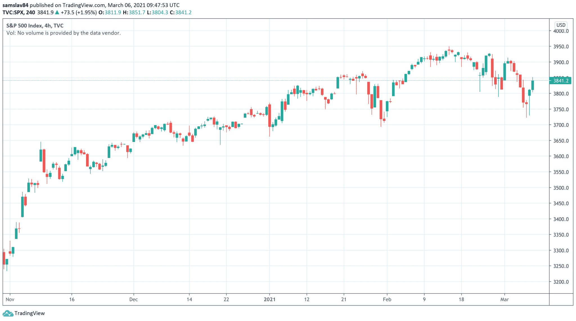Click the Dec label on time axis

coord(133,299)
